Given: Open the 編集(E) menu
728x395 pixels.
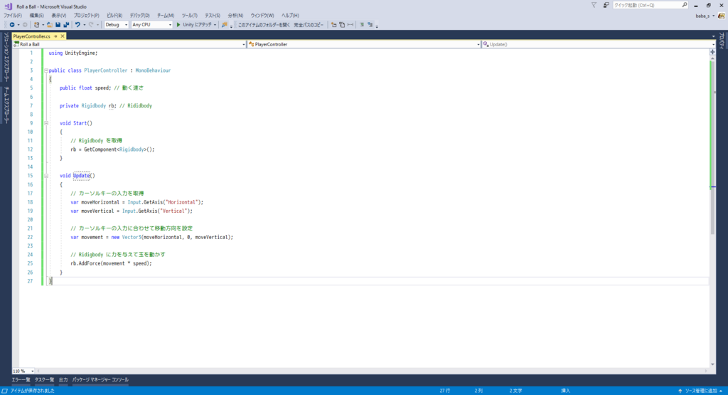Looking at the screenshot, I should (x=37, y=16).
